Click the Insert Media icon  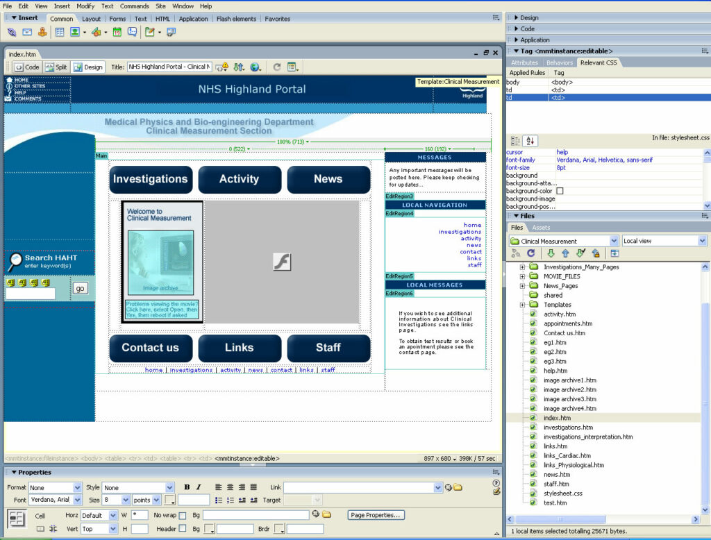pos(96,32)
